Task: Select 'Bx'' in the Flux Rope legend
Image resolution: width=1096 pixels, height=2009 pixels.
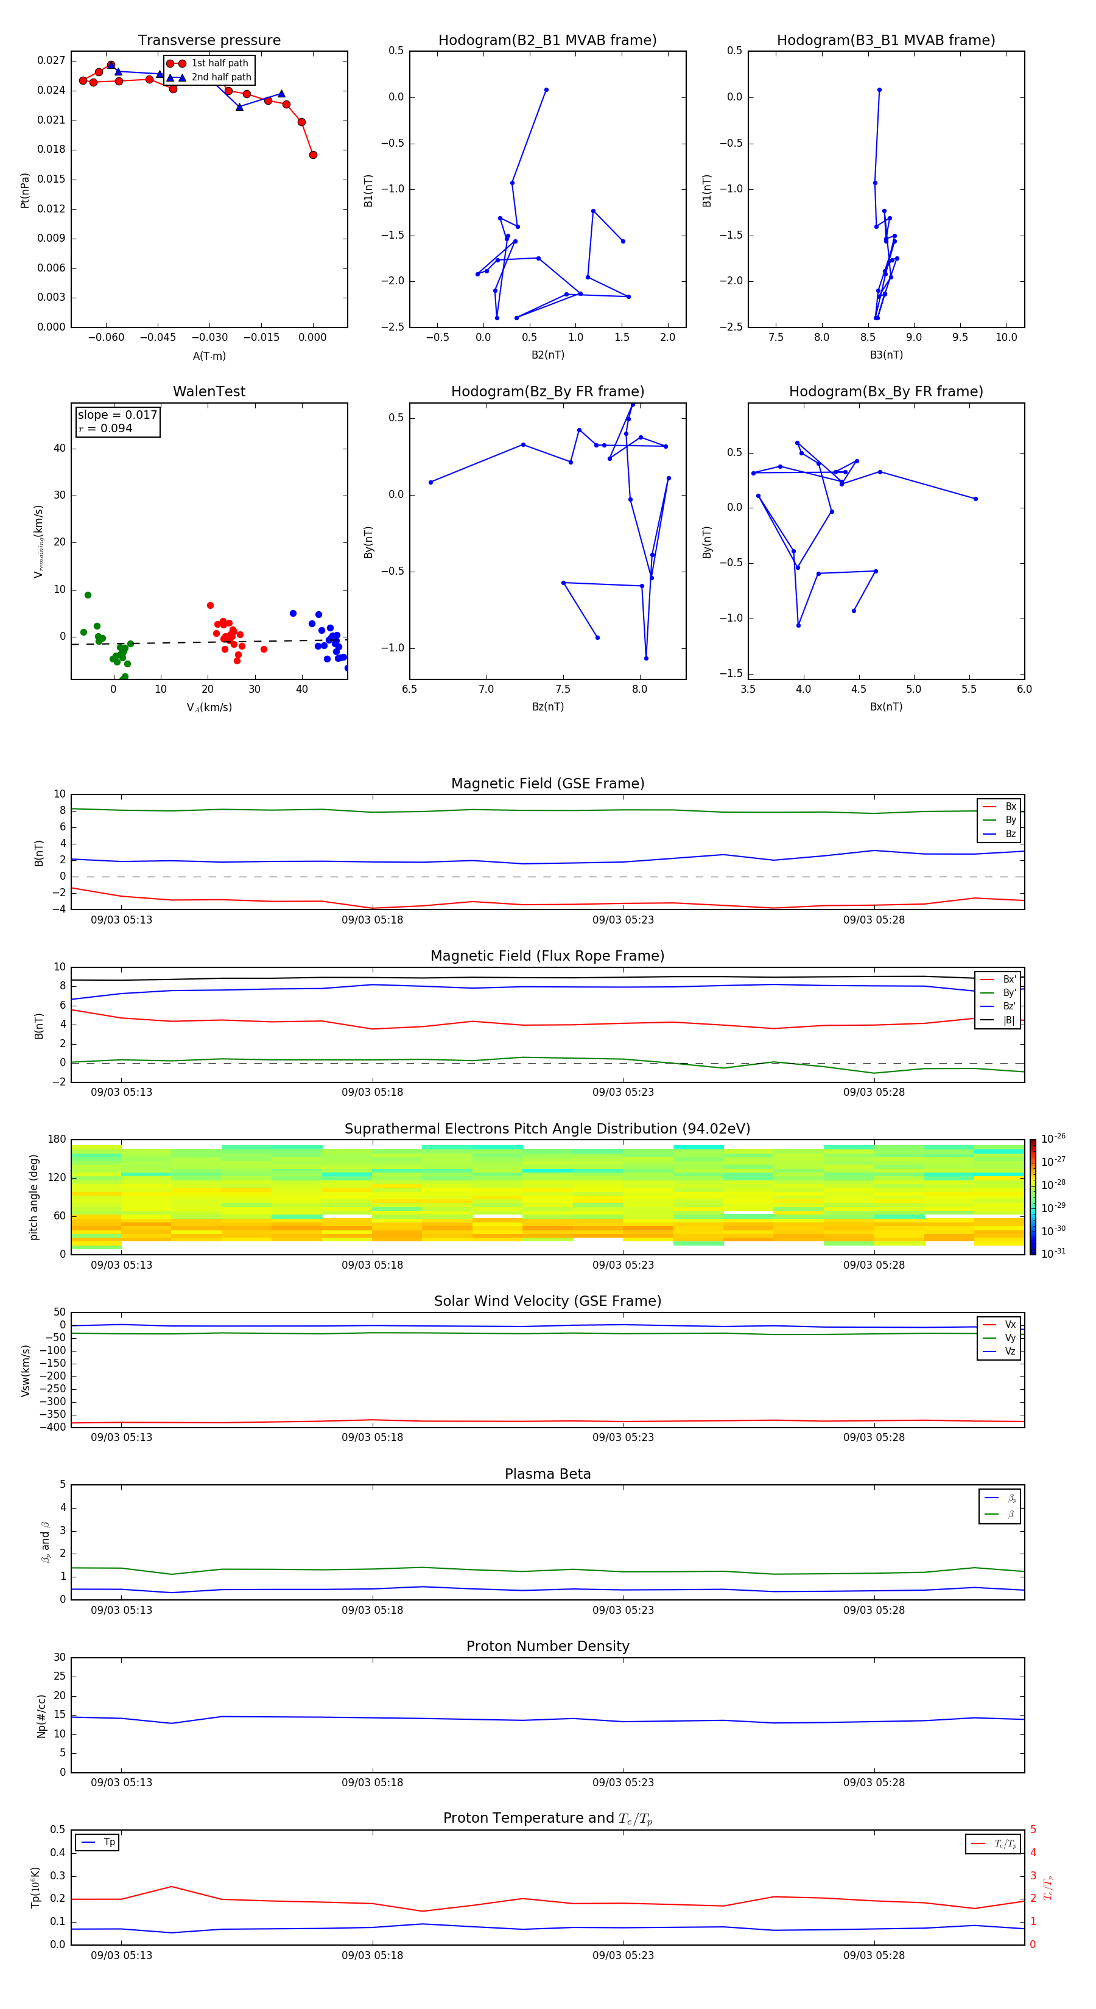Action: (999, 980)
